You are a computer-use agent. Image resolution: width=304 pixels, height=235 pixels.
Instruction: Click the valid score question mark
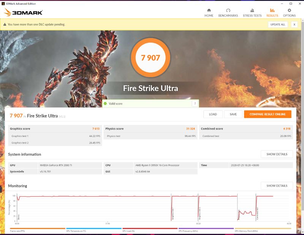tap(195, 104)
